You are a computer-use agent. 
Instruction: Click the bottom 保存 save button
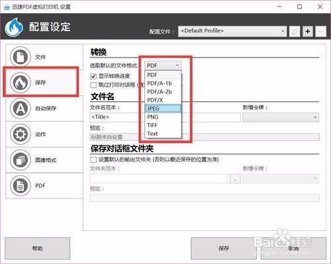click(224, 248)
